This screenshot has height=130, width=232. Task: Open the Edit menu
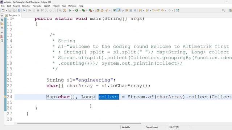(x=9, y=6)
